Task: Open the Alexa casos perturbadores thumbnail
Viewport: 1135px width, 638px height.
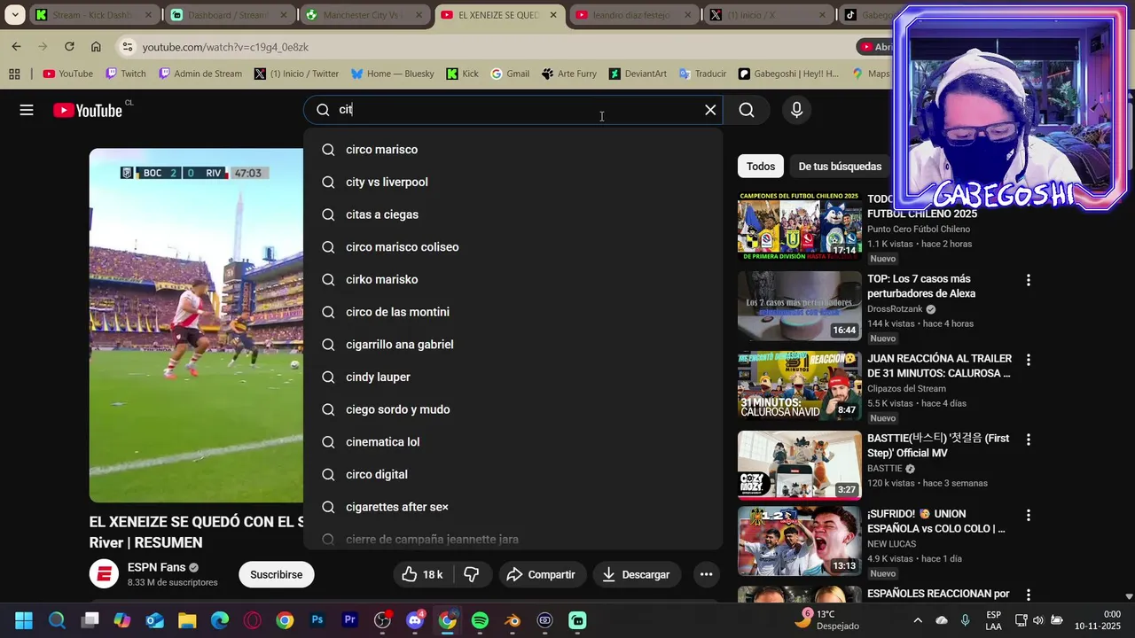Action: pyautogui.click(x=799, y=306)
